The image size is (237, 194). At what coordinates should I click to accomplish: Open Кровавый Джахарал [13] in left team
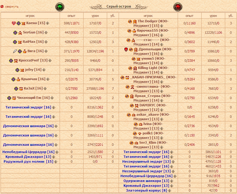(28, 157)
